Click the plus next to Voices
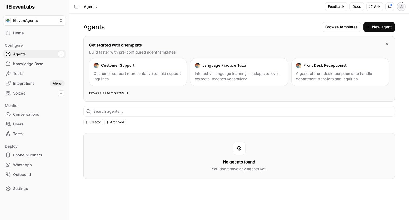409x220 pixels. point(61,93)
